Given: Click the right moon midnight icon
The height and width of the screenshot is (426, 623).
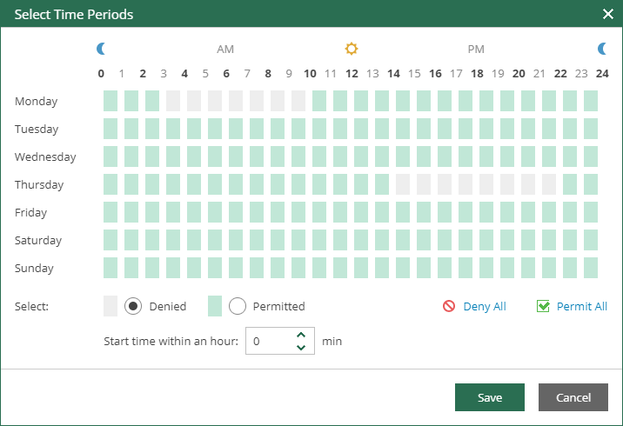Looking at the screenshot, I should [x=602, y=49].
